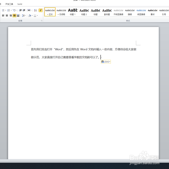Open the 开发工具 ribbon tab
Image resolution: width=169 pixels, height=169 pixels.
click(x=9, y=4)
